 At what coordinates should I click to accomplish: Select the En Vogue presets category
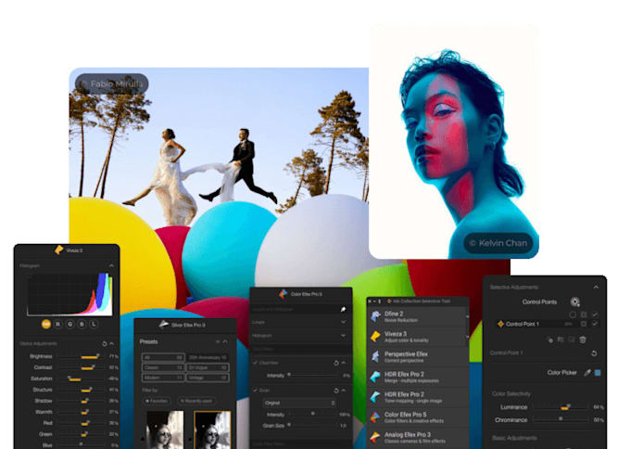[x=208, y=367]
